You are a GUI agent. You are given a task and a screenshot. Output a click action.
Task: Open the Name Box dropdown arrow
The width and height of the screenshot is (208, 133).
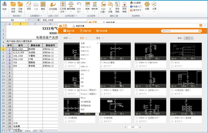pos(26,20)
